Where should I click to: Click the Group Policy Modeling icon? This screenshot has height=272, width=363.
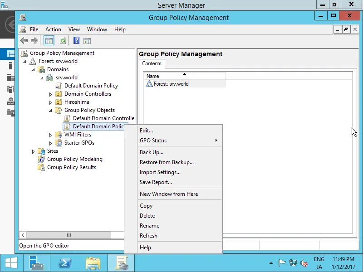[x=41, y=159]
